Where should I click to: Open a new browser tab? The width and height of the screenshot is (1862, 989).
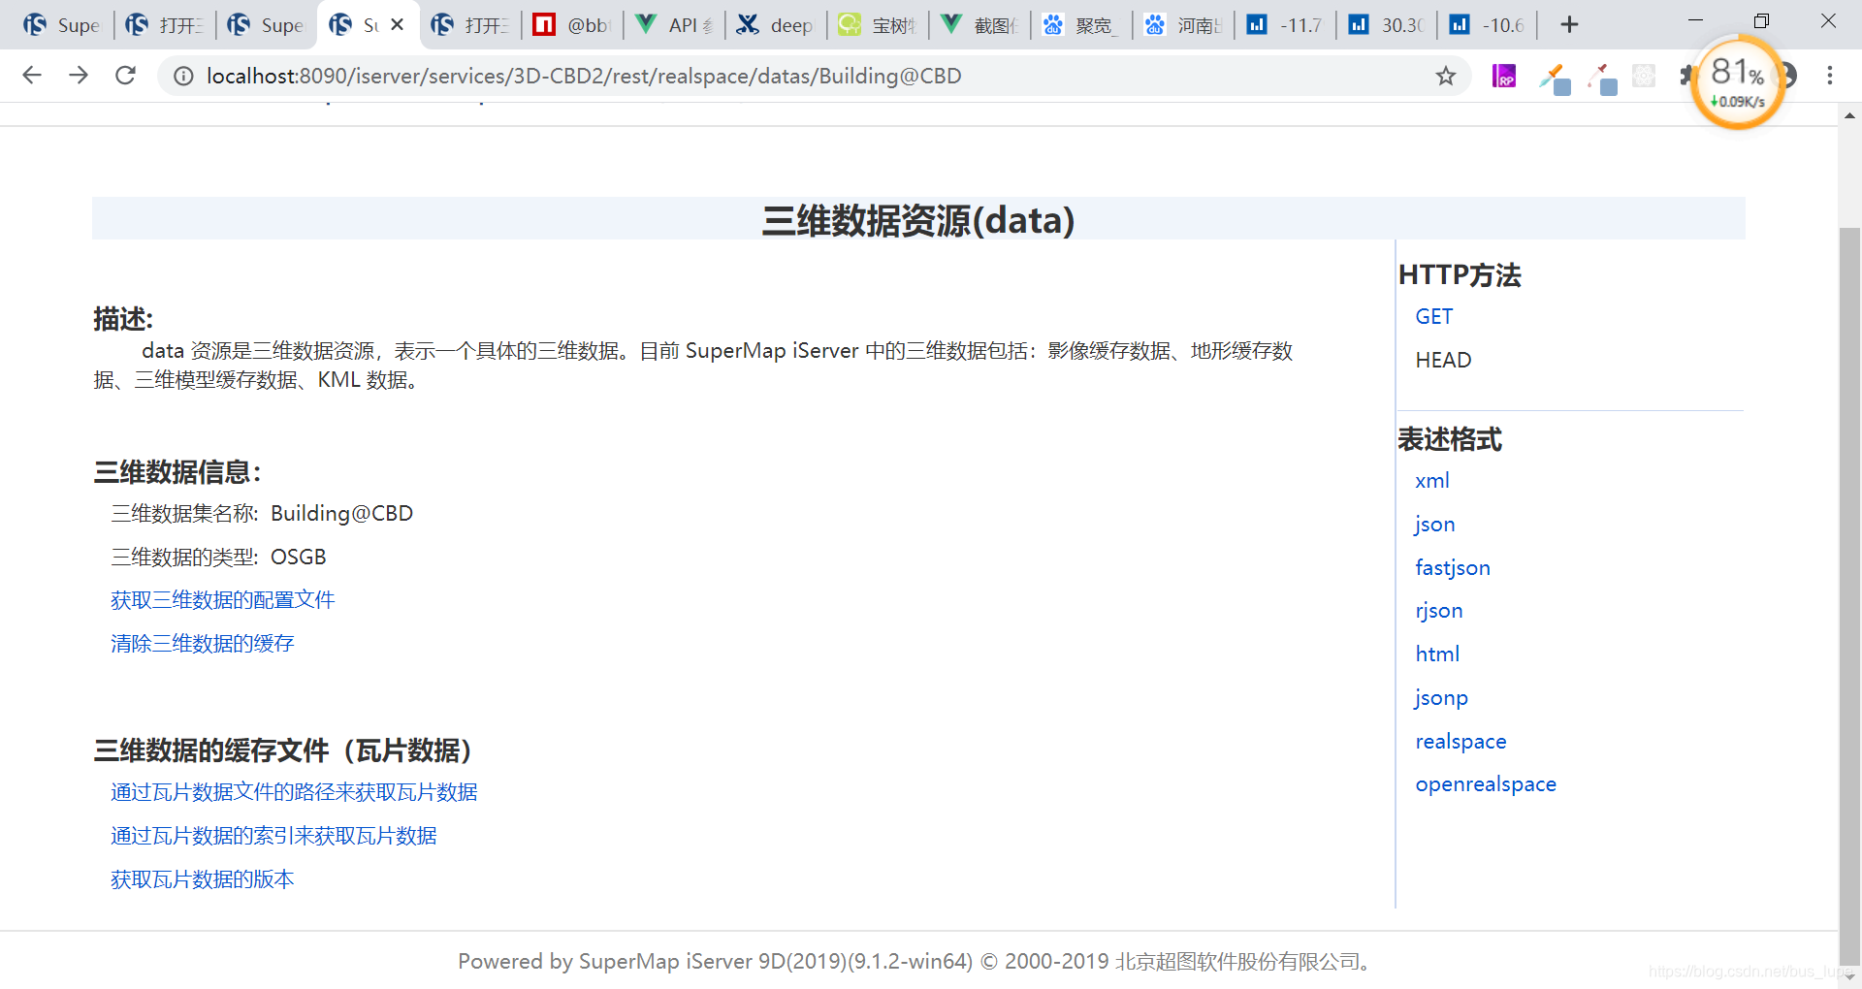[x=1569, y=24]
